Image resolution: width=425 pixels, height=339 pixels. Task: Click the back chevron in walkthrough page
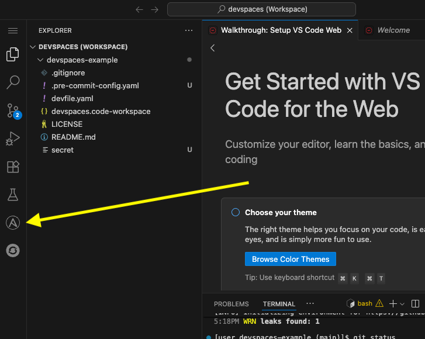213,49
